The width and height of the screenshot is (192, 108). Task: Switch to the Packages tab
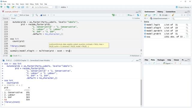tap(161, 60)
